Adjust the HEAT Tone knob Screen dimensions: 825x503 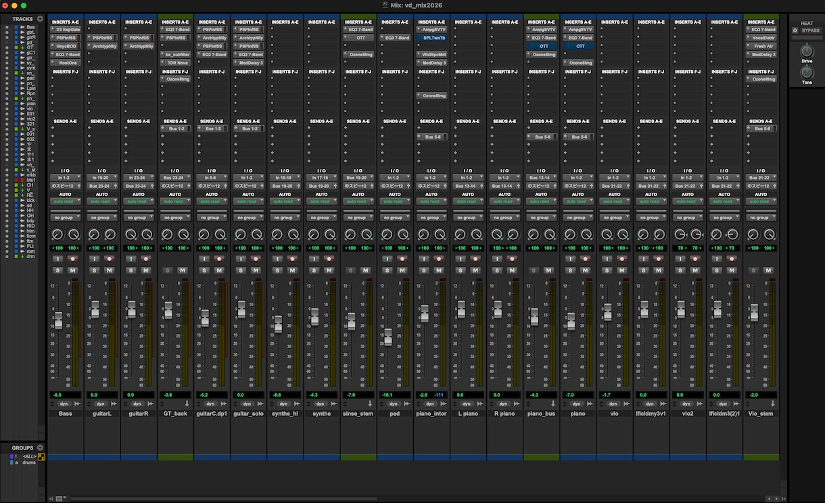click(807, 73)
